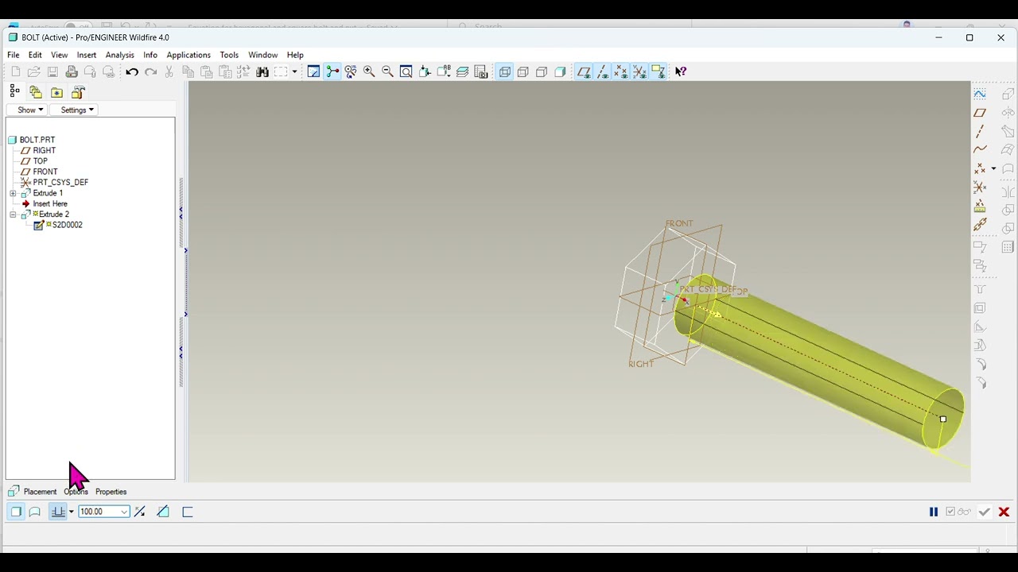
Task: Click the coordinate system tool in right toolbar
Action: [x=980, y=187]
